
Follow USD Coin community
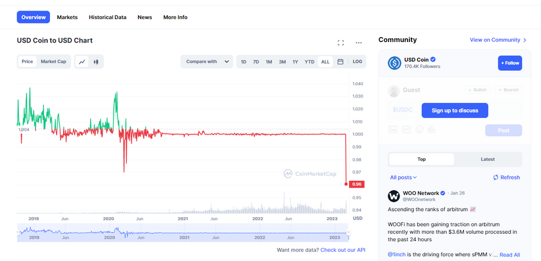(x=510, y=63)
